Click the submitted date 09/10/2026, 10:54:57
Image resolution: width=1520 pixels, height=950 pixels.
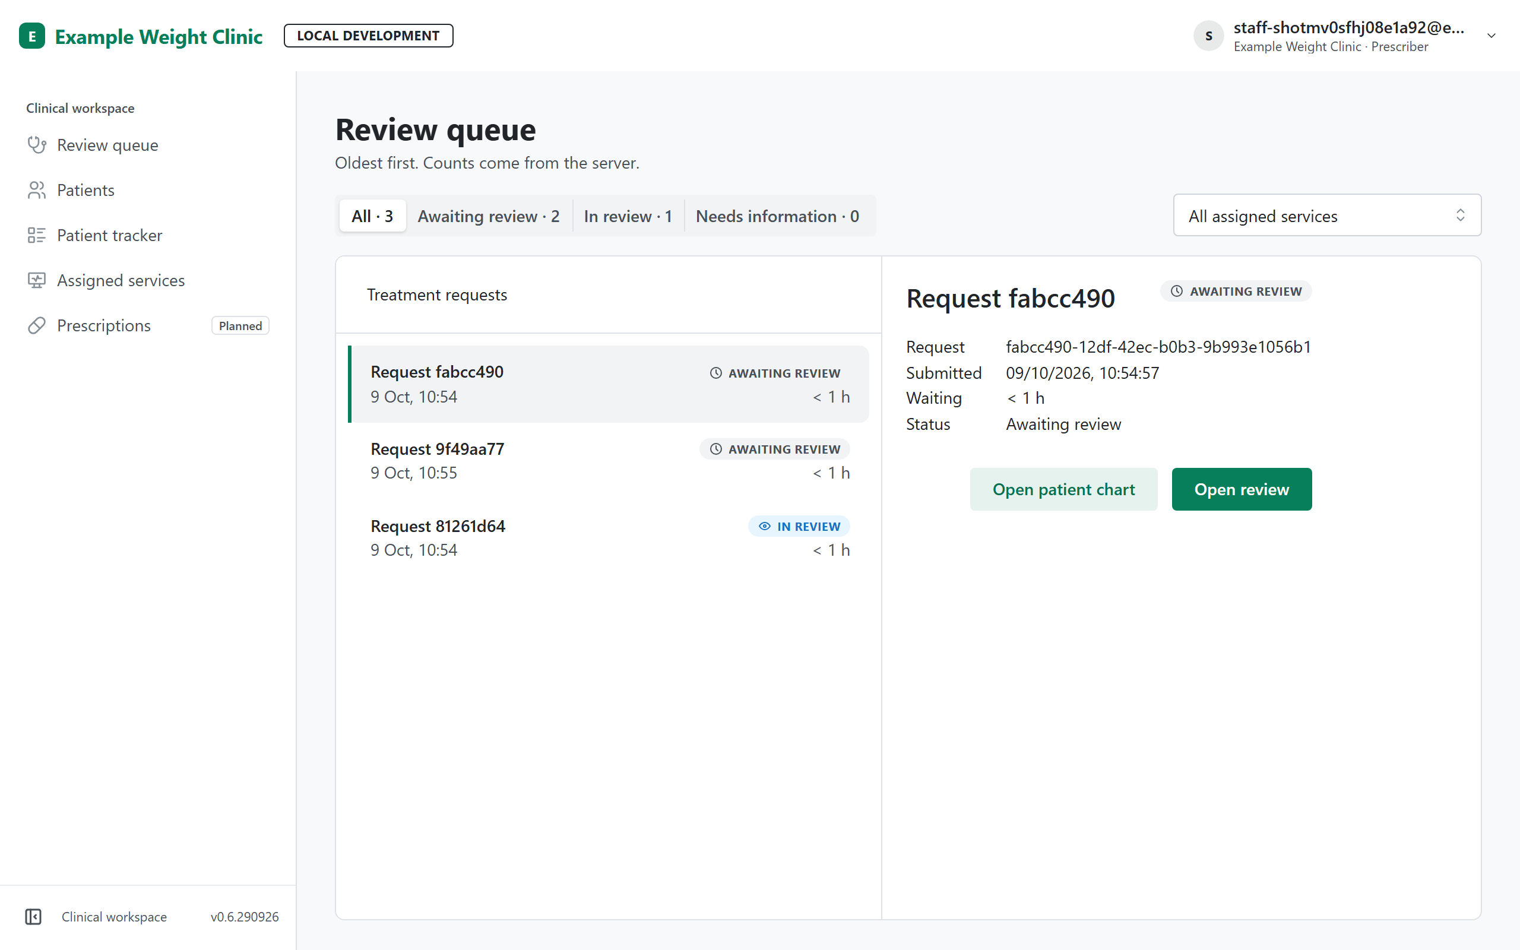[x=1083, y=373]
